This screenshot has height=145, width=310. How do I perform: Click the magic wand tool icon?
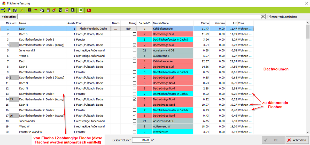pos(21,10)
